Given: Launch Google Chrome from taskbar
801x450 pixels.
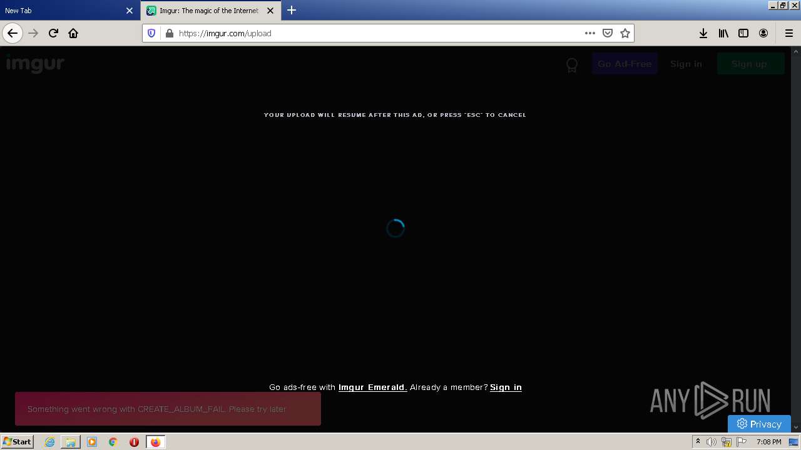Looking at the screenshot, I should (x=113, y=442).
